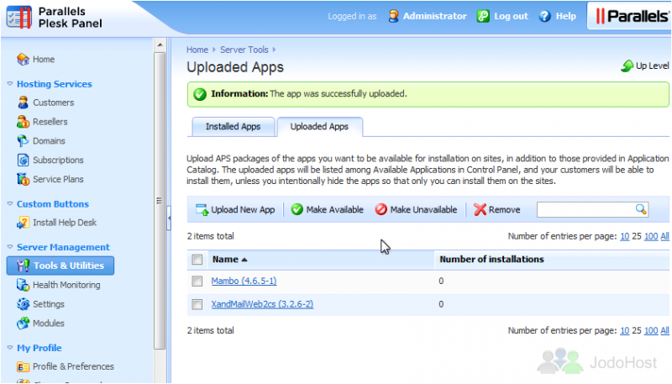Show 100 entries per page, bottom pager
672x384 pixels.
click(x=651, y=330)
